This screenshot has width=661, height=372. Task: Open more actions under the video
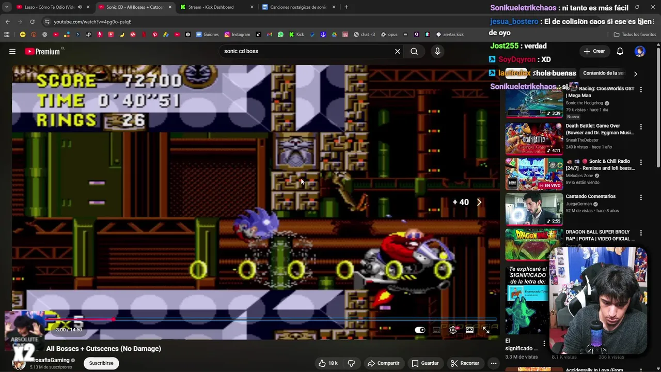[494, 363]
